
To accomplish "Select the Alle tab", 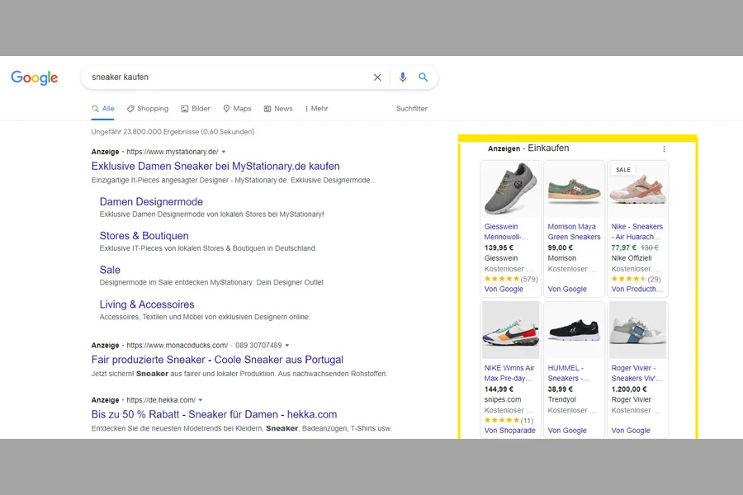I will pos(103,108).
